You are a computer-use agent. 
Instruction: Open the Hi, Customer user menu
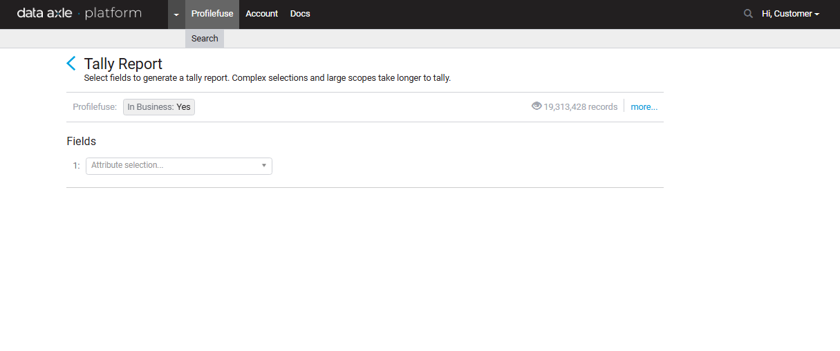click(790, 14)
